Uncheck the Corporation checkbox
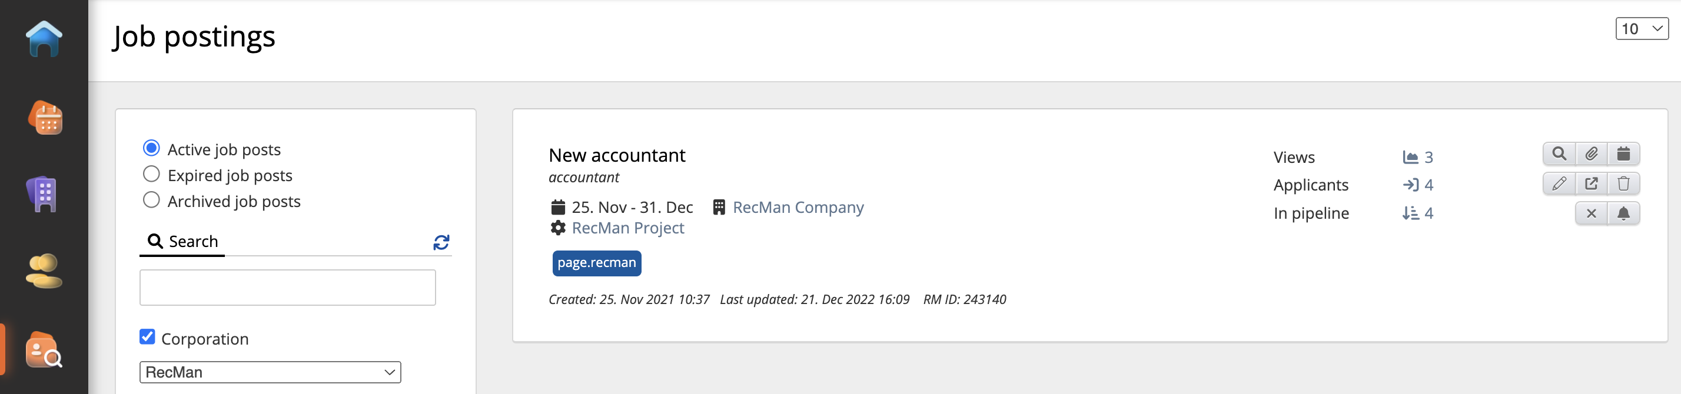The image size is (1681, 394). coord(148,337)
